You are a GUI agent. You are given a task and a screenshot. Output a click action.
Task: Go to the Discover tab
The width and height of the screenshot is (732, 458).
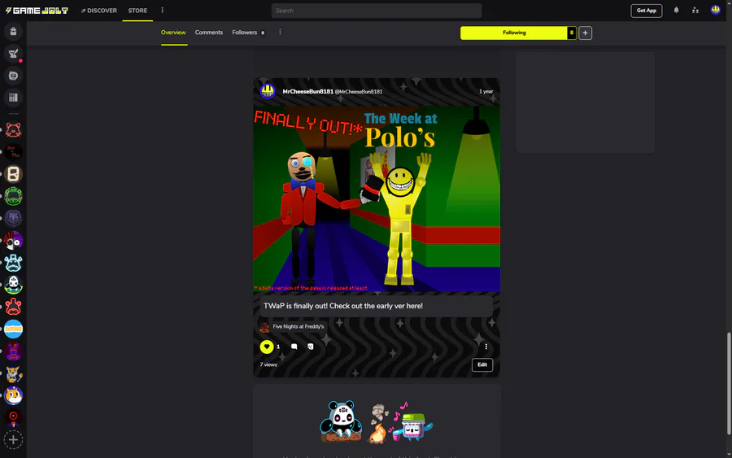tap(99, 11)
